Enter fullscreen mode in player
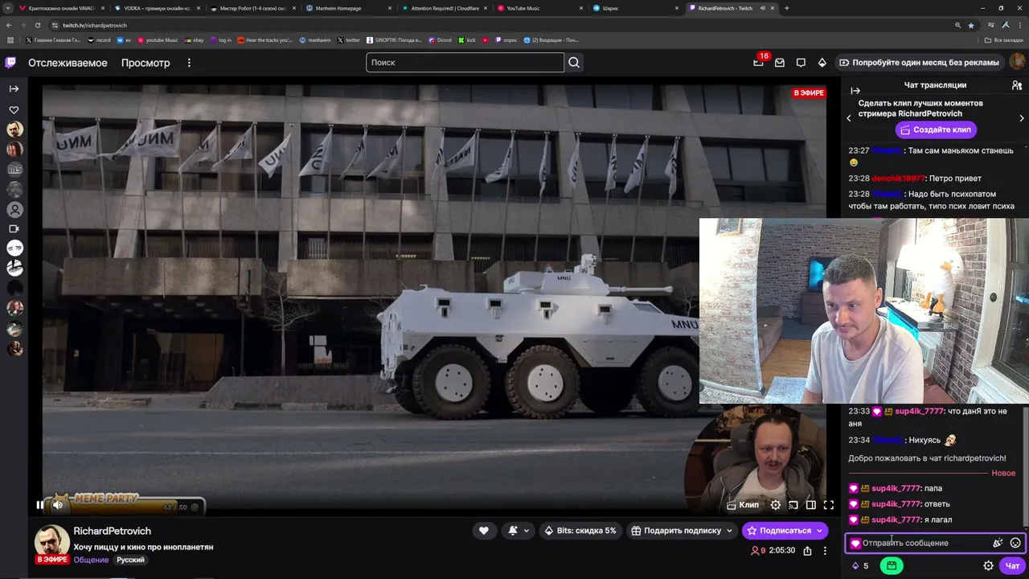This screenshot has height=579, width=1029. [x=829, y=505]
